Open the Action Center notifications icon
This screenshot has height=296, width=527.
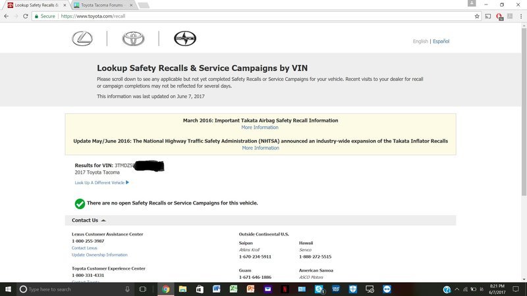tap(516, 289)
